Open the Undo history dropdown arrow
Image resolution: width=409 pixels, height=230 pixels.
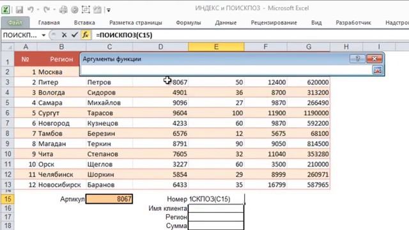pos(38,10)
